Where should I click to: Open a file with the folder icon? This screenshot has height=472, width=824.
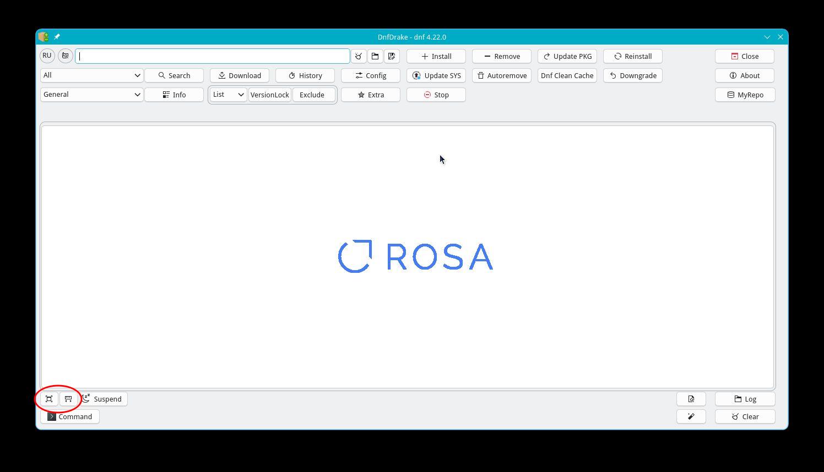coord(375,56)
